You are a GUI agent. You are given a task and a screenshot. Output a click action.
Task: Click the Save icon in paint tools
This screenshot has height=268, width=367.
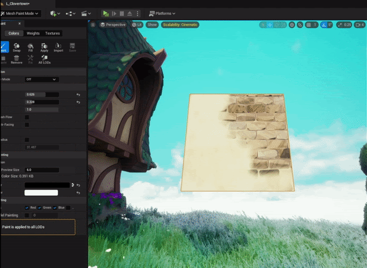[72, 47]
